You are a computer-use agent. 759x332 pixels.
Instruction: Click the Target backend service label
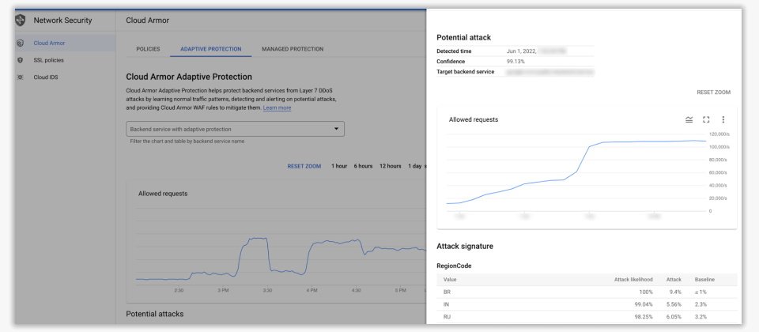tap(465, 72)
